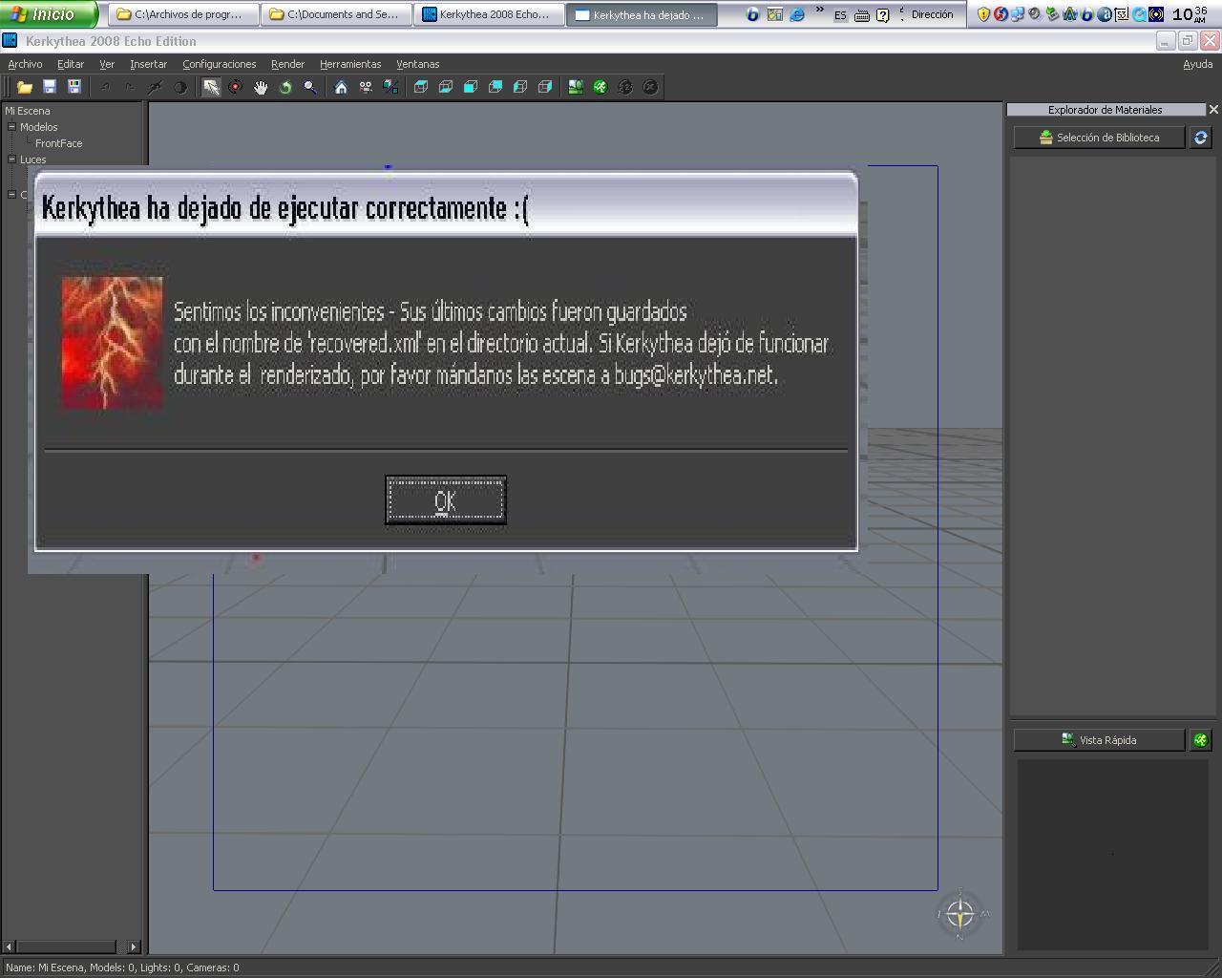The width and height of the screenshot is (1222, 978).
Task: Click OK in the crash dialog
Action: 446,500
